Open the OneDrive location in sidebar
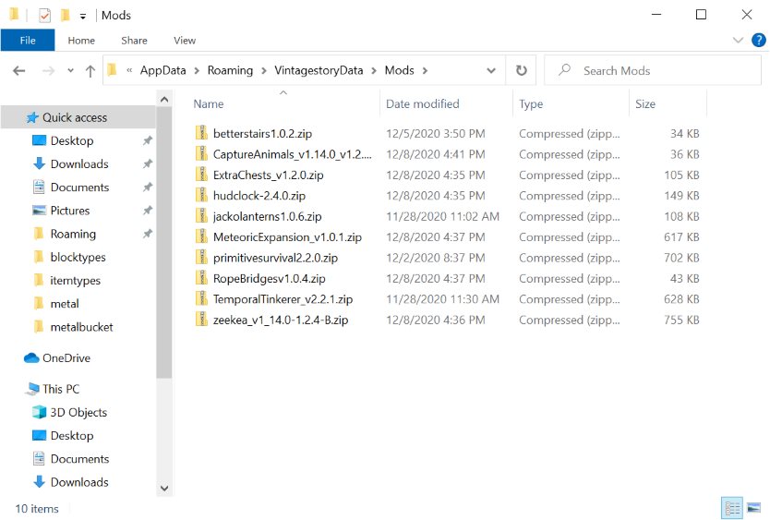The image size is (770, 520). [x=66, y=358]
